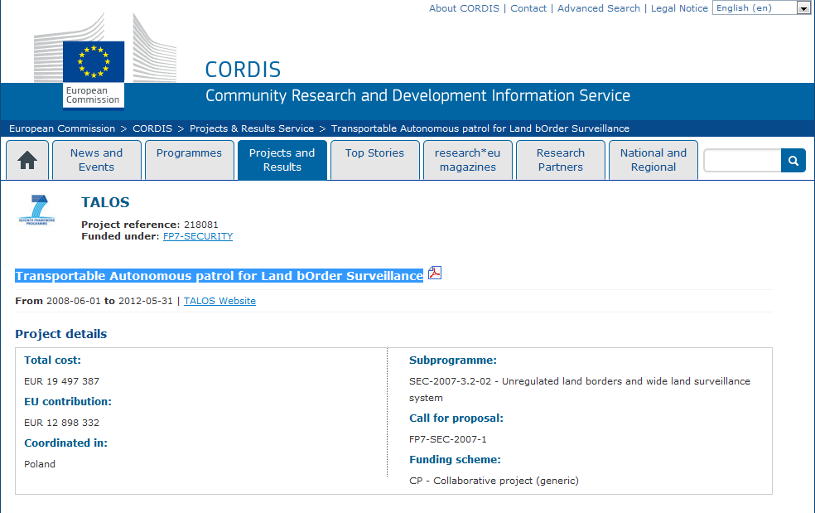Click the Contact link
The width and height of the screenshot is (815, 513).
[x=528, y=8]
